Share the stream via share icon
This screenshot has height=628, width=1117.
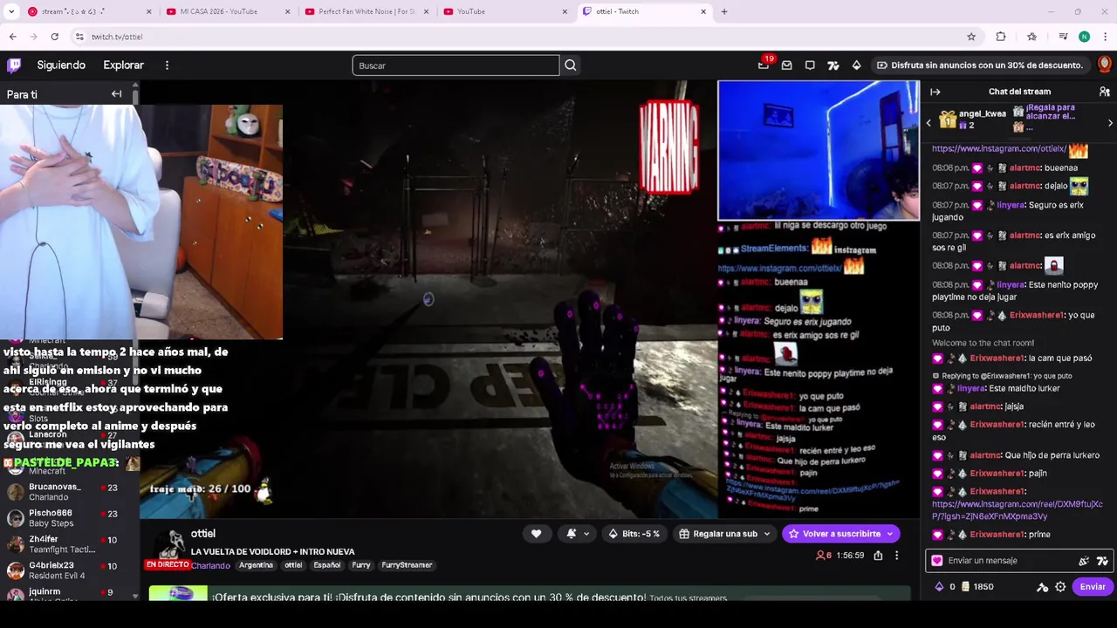pyautogui.click(x=878, y=556)
